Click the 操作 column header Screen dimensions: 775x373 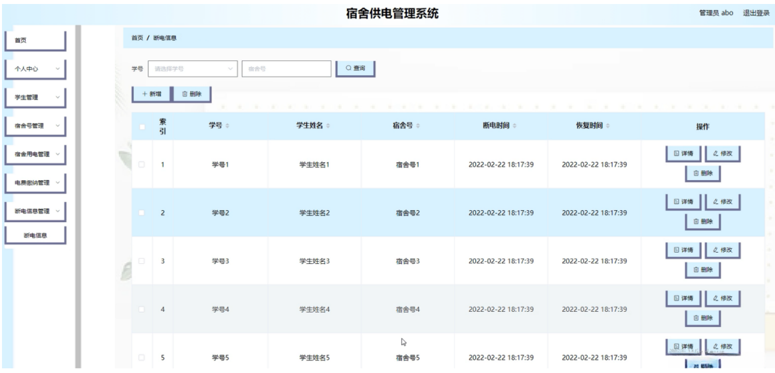click(703, 126)
